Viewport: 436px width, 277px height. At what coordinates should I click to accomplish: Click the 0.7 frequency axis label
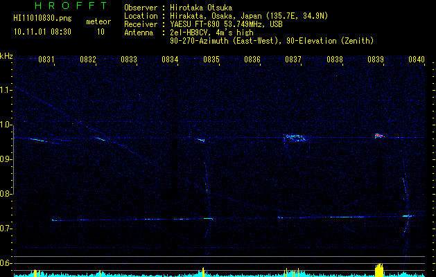tap(6, 229)
